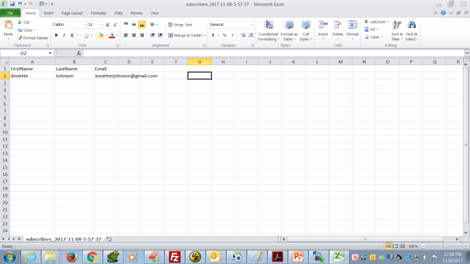The height and width of the screenshot is (264, 470).
Task: Expand the formula bar
Action: [466, 53]
